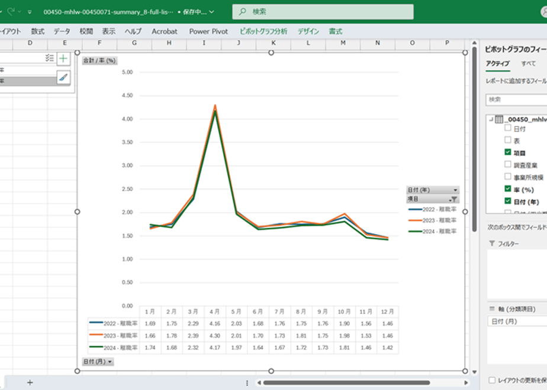Viewport: 547px width, 390px height.
Task: Click the 合計 / 率 (%) field button
Action: [99, 61]
